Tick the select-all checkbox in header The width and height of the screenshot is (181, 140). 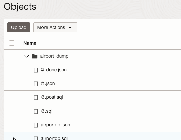coord(12,43)
